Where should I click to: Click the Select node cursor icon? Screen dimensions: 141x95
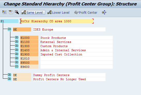(x=17, y=12)
